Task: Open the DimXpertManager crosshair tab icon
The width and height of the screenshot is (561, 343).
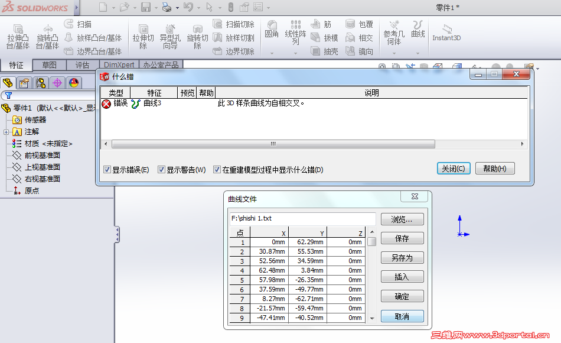Action: (57, 83)
